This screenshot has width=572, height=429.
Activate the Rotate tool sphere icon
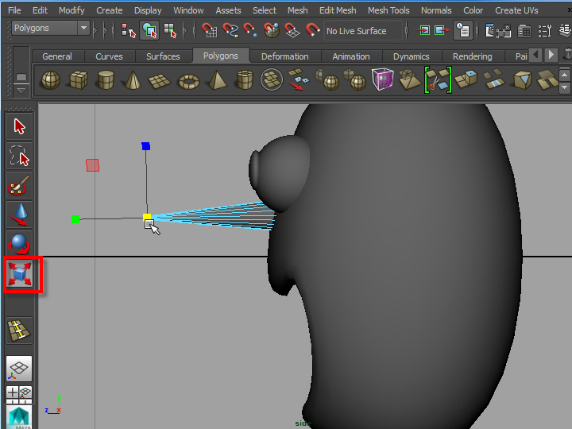point(20,244)
